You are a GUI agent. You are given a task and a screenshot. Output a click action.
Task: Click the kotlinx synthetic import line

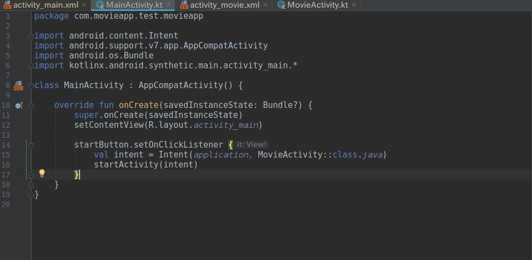[166, 66]
